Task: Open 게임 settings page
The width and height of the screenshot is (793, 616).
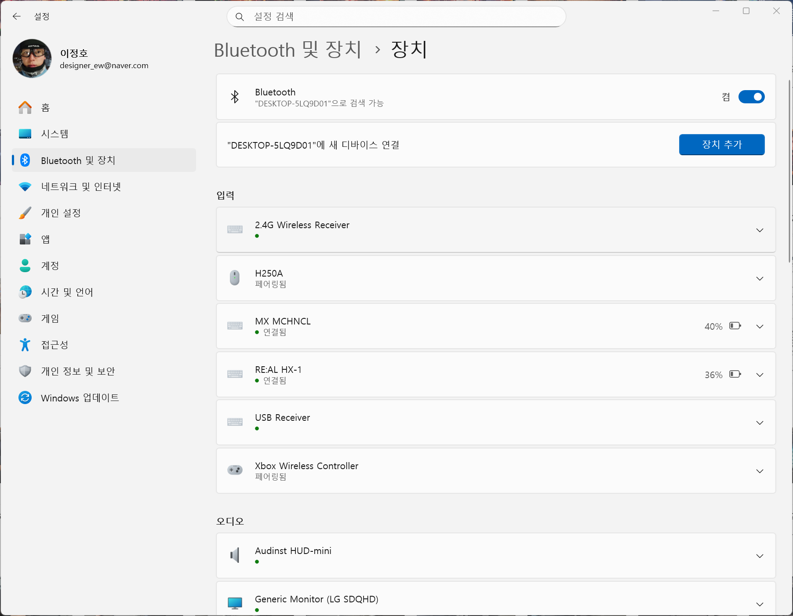Action: [x=104, y=318]
